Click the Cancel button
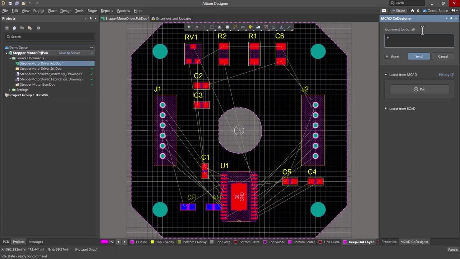The image size is (460, 259). 443,56
